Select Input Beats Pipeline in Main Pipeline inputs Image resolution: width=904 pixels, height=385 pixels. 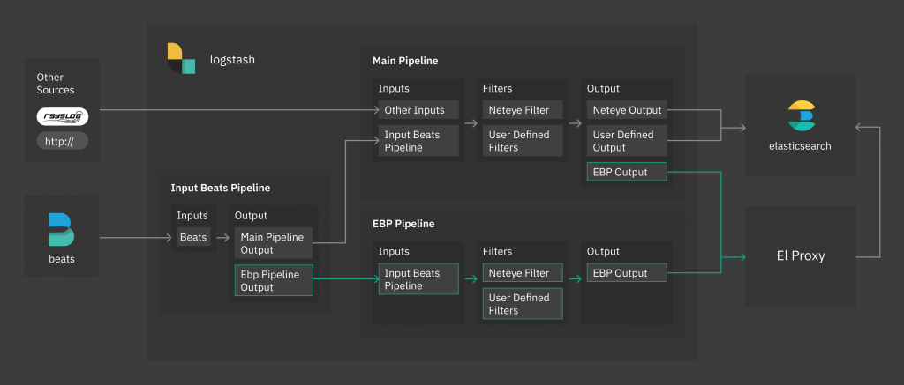point(418,141)
